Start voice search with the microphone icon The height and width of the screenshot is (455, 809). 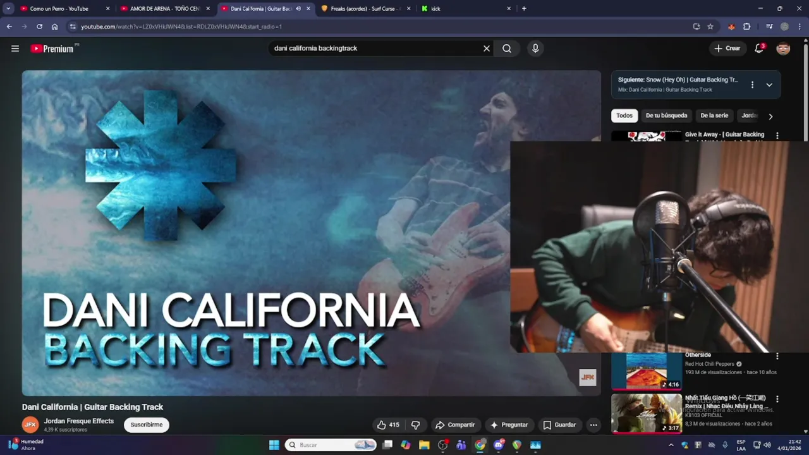[x=535, y=49]
